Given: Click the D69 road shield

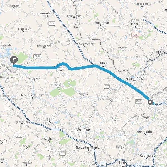Looking at the screenshot, I should coord(19,136).
